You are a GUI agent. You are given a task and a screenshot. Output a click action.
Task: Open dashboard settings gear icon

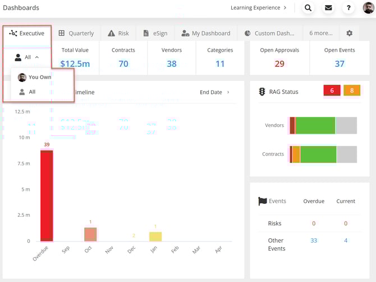(349, 33)
